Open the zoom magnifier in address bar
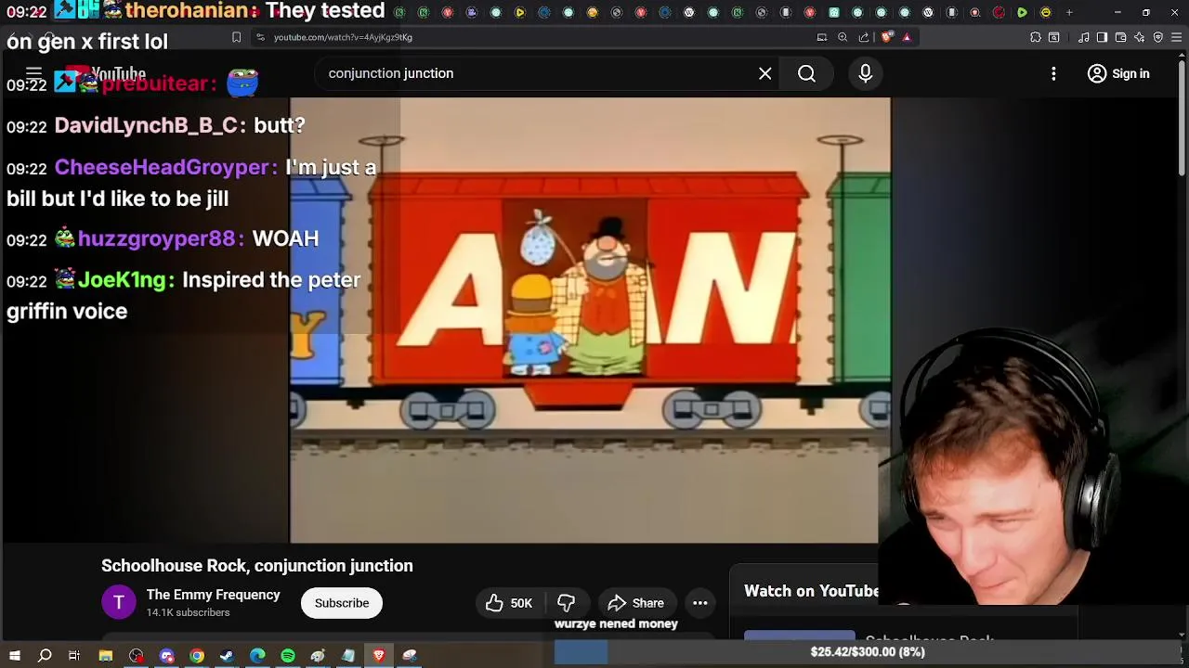Screen dimensions: 1189x668 pyautogui.click(x=843, y=37)
